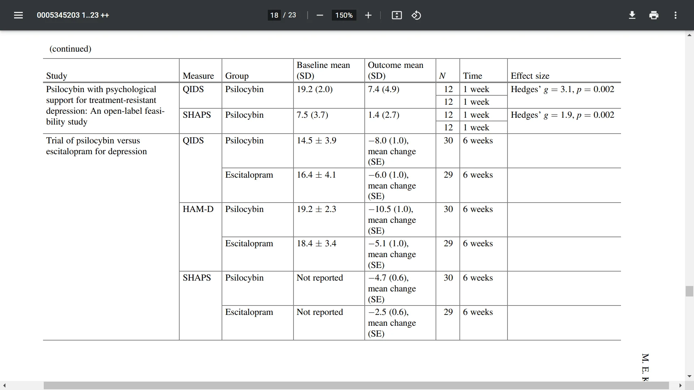Click the vertical scrollbar thumb
694x390 pixels.
(x=689, y=291)
